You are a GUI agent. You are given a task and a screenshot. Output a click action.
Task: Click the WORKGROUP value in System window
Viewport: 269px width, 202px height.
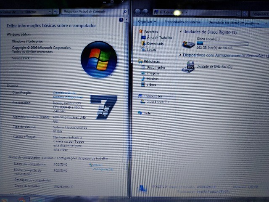[63, 186]
